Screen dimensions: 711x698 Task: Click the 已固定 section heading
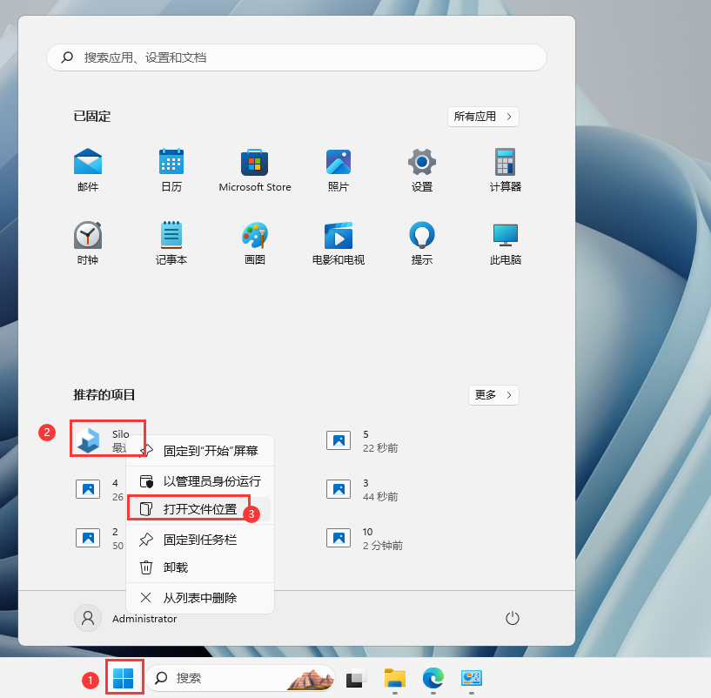[92, 117]
